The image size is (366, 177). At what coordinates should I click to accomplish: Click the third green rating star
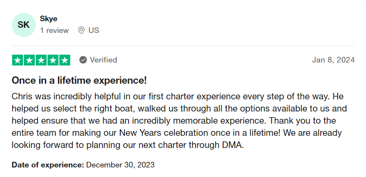click(x=41, y=60)
